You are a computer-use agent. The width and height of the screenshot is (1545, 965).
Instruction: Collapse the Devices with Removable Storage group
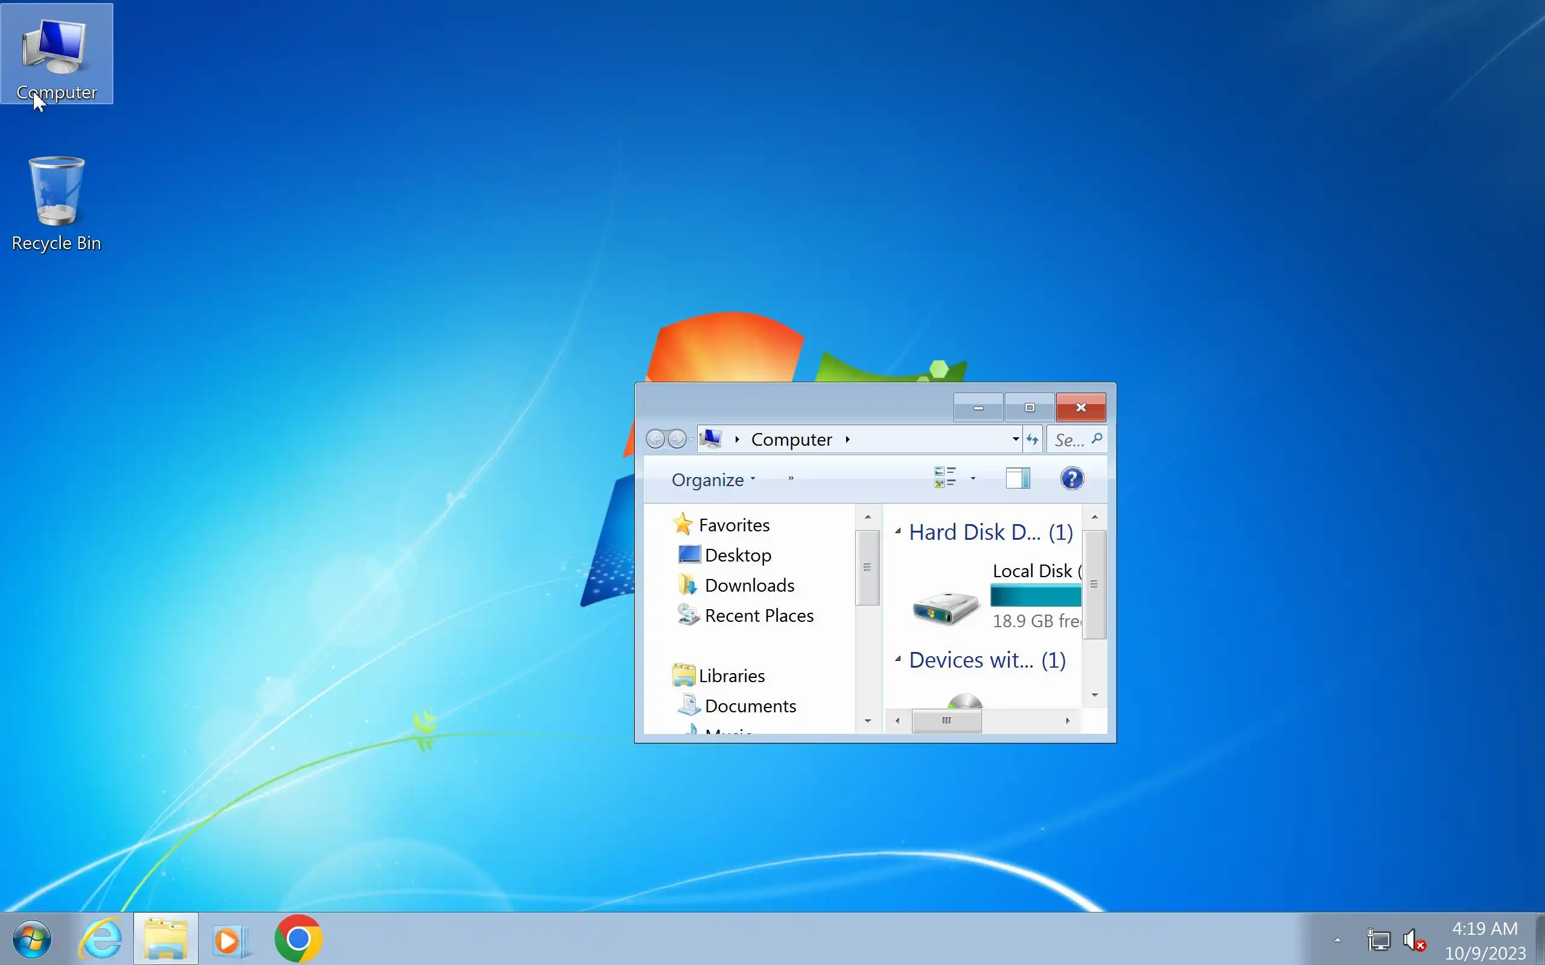[897, 659]
